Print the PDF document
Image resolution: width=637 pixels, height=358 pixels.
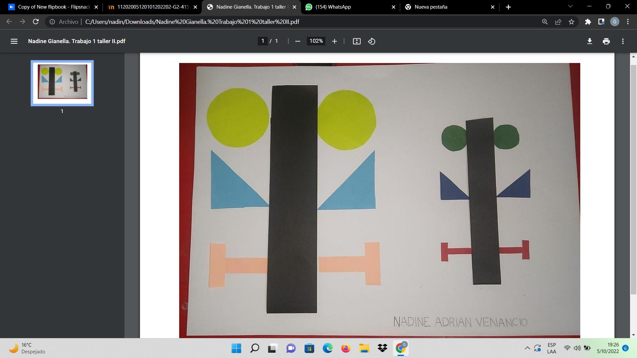(606, 41)
